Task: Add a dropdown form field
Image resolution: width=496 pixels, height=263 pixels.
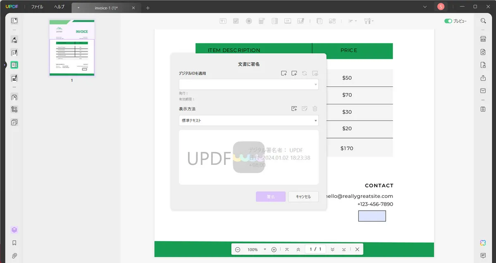Action: click(262, 21)
